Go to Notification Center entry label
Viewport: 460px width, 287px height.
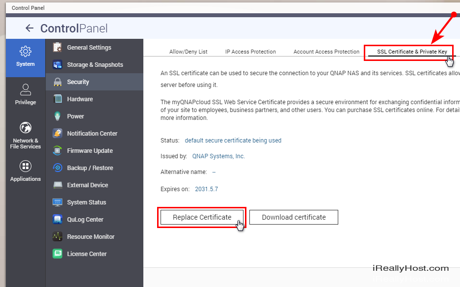[x=92, y=134]
